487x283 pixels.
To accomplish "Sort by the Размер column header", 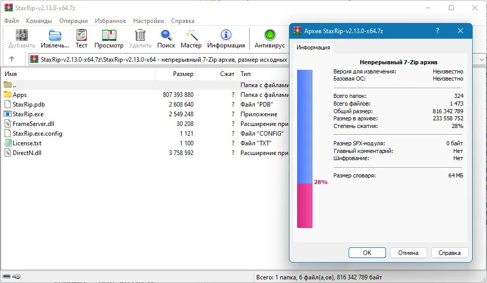I will click(x=176, y=74).
